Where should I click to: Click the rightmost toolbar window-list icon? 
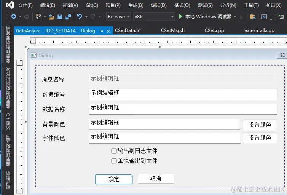click(281, 17)
